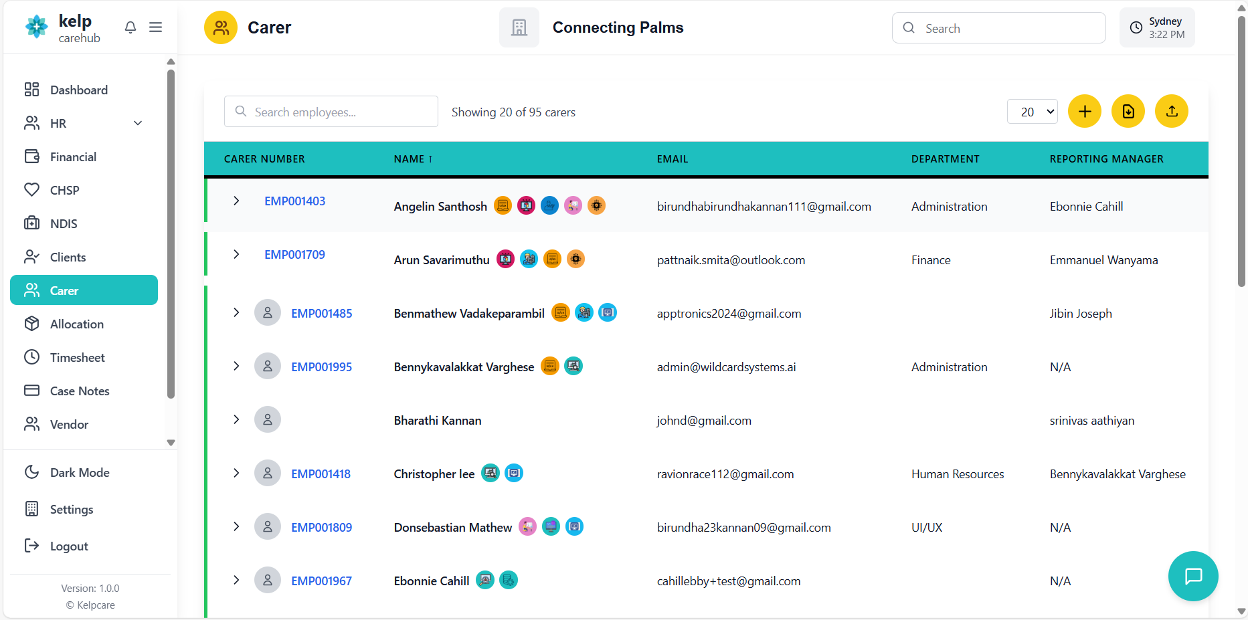Open the Timesheet menu item
The image size is (1248, 620).
[x=77, y=357]
